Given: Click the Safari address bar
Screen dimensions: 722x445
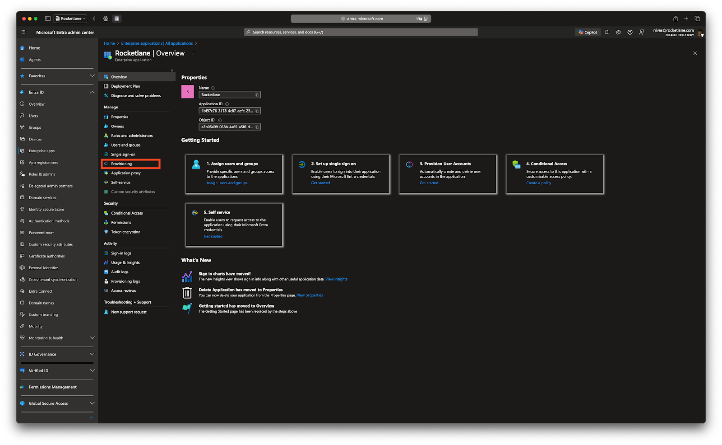Looking at the screenshot, I should (361, 19).
